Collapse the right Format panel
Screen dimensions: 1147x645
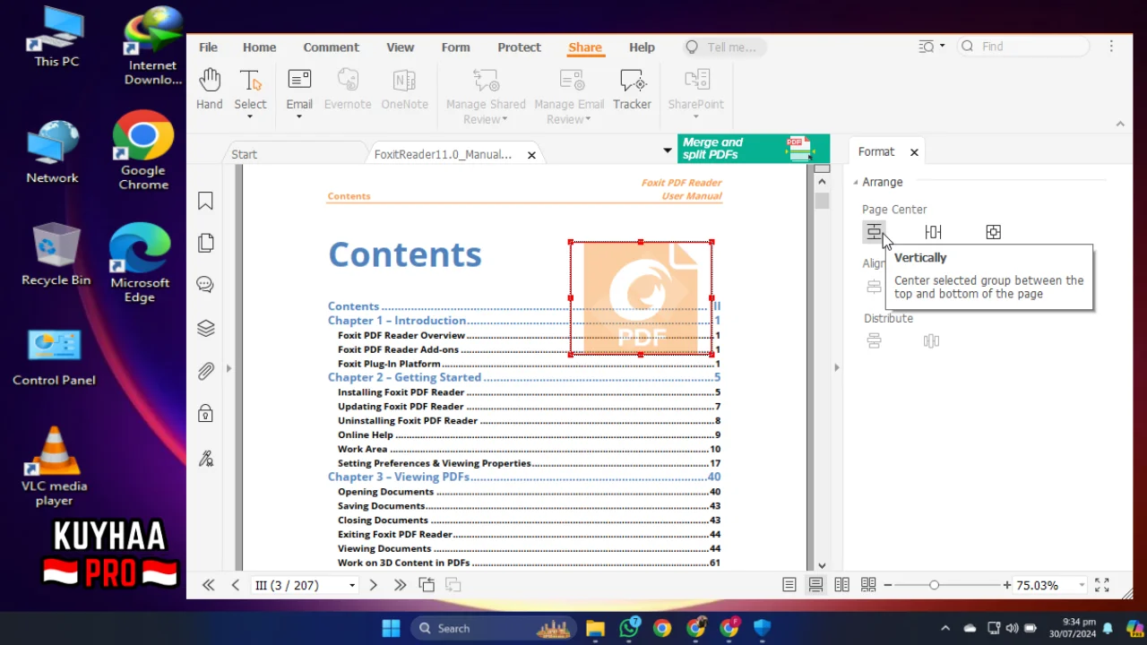(x=837, y=367)
